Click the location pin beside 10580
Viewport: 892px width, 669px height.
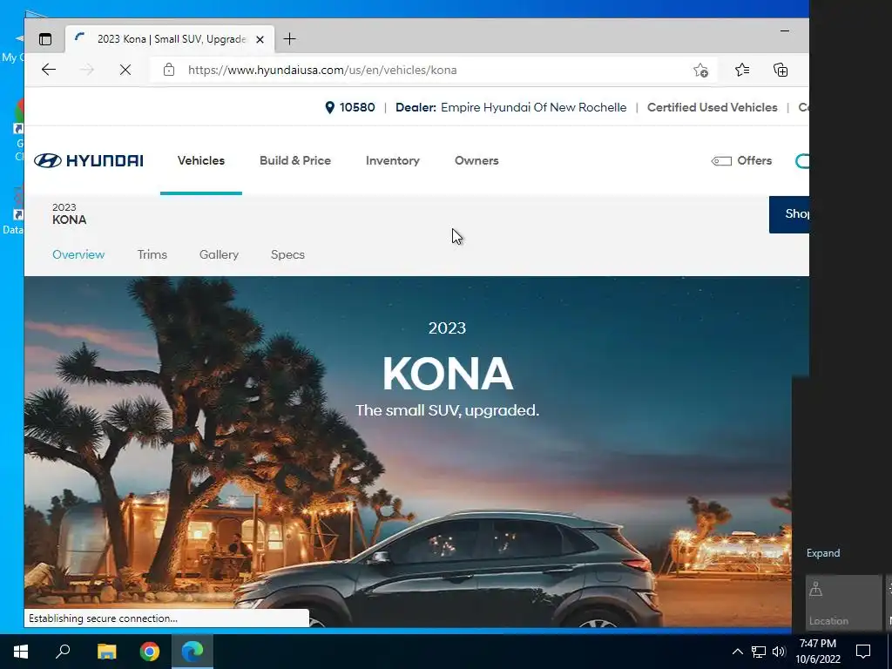pyautogui.click(x=329, y=107)
